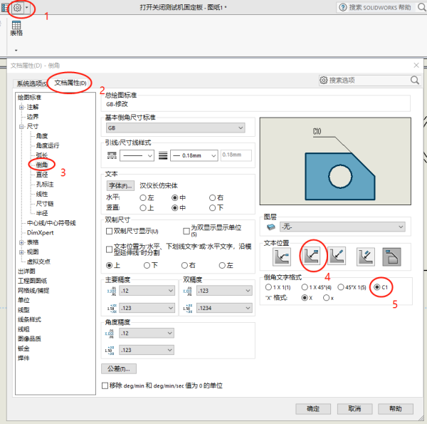The width and height of the screenshot is (427, 424).
Task: Select 角度运行 tree item
Action: 48,145
